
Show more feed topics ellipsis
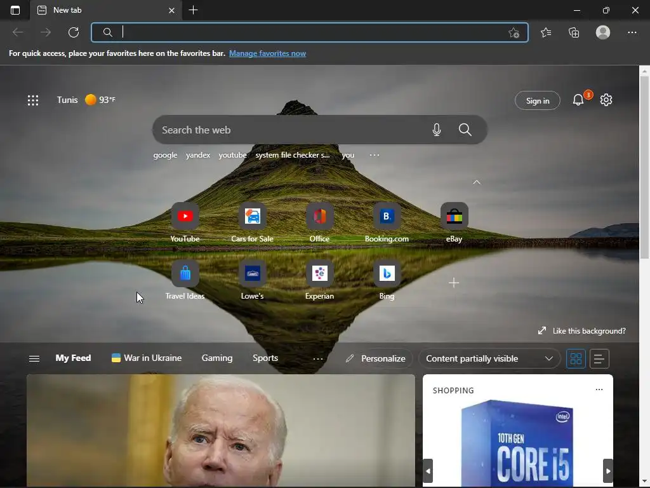point(318,359)
